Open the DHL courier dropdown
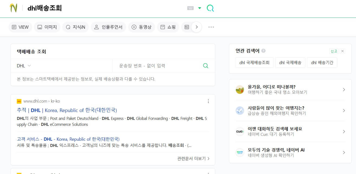Image resolution: width=356 pixels, height=174 pixels. [x=24, y=66]
